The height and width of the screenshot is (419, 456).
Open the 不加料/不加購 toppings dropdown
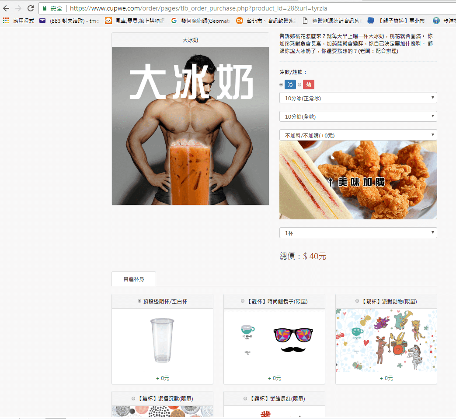(x=358, y=135)
